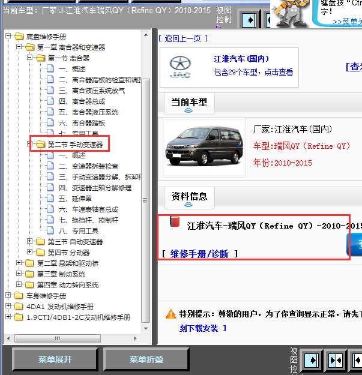362x375 pixels.
Task: Expand the 第三章 制动系统 chapter
Action: pyautogui.click(x=19, y=274)
